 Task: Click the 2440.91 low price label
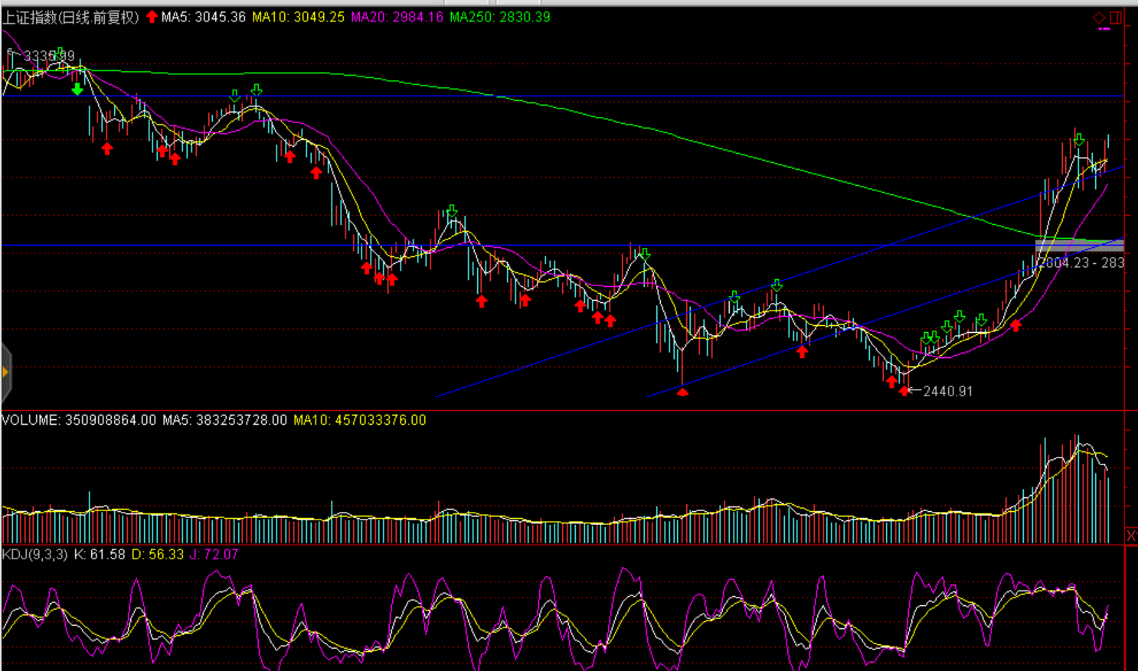947,391
